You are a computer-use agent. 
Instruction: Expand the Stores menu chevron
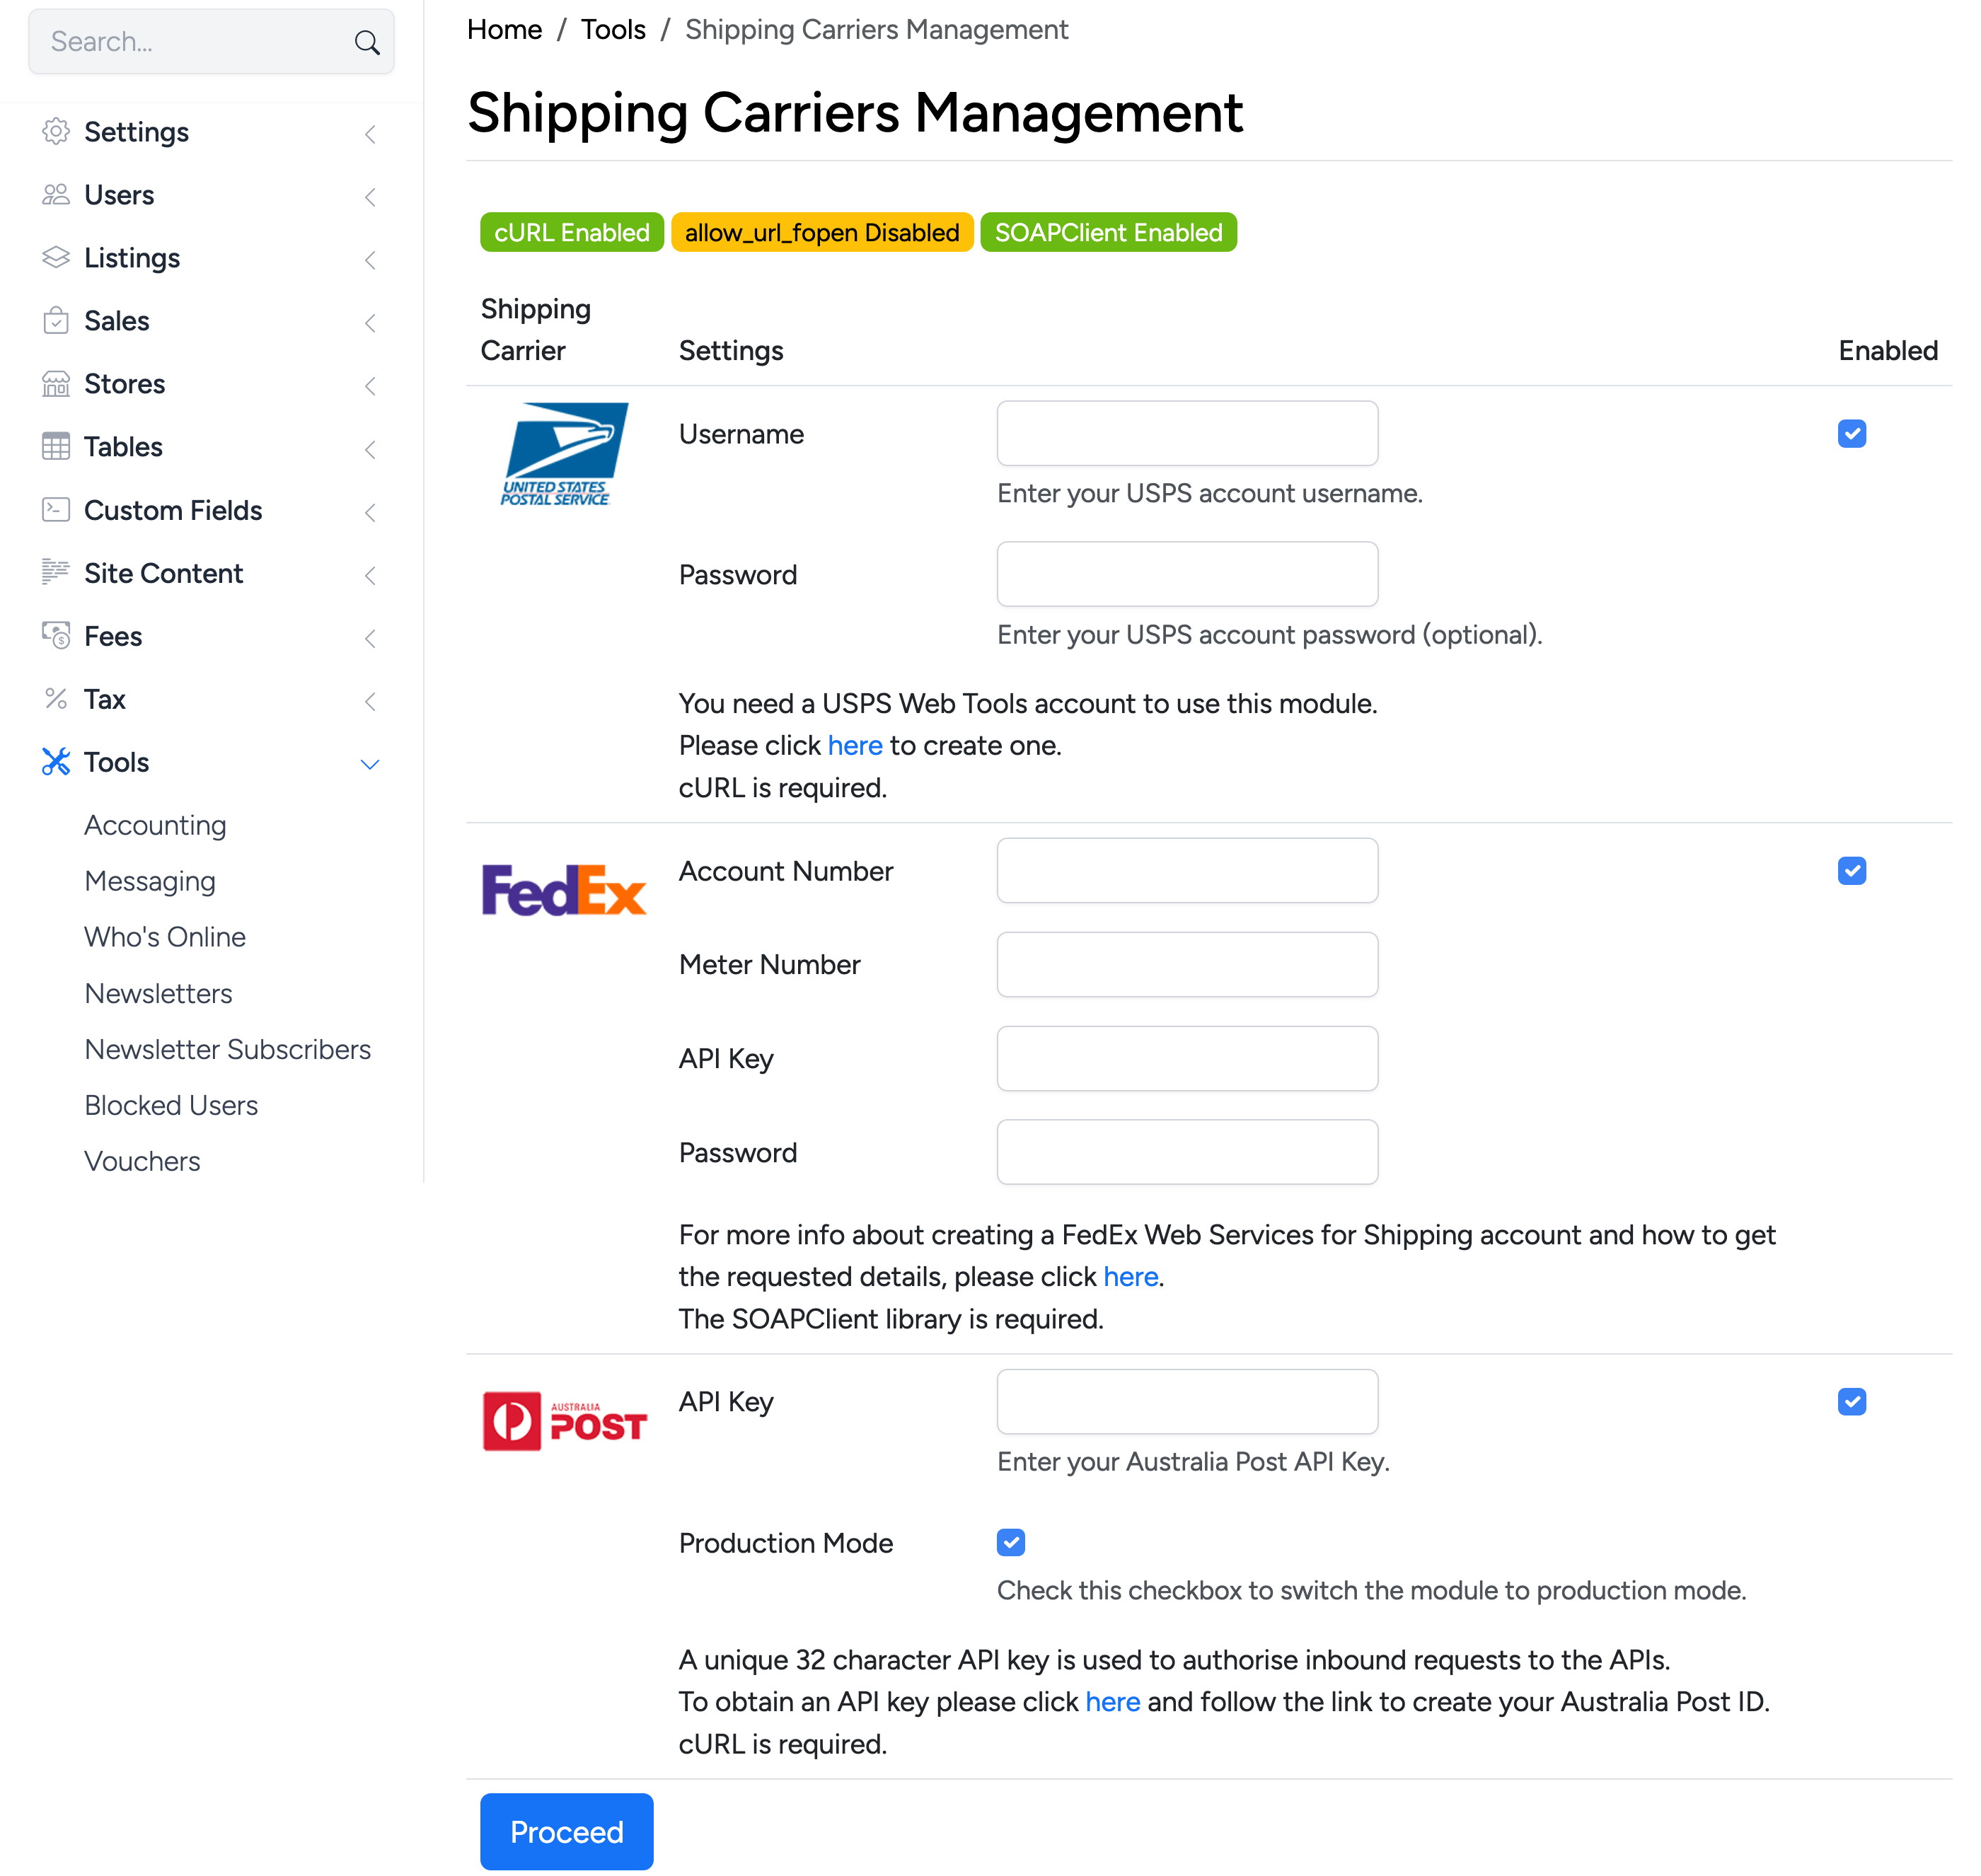tap(370, 386)
